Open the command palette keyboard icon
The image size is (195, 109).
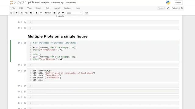(87, 13)
